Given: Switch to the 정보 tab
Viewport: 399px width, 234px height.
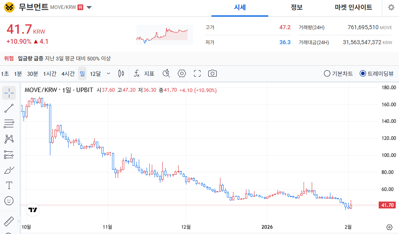Looking at the screenshot, I should [297, 8].
